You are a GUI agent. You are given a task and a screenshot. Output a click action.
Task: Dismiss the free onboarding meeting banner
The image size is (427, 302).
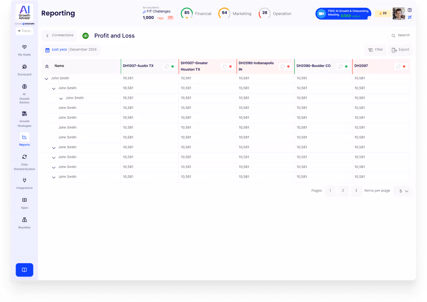click(369, 18)
